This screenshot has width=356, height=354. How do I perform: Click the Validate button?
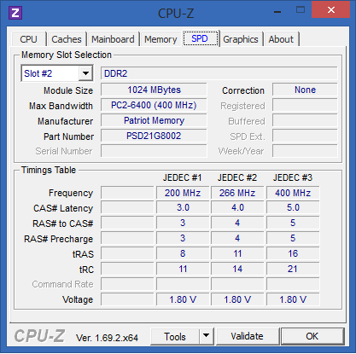[247, 336]
